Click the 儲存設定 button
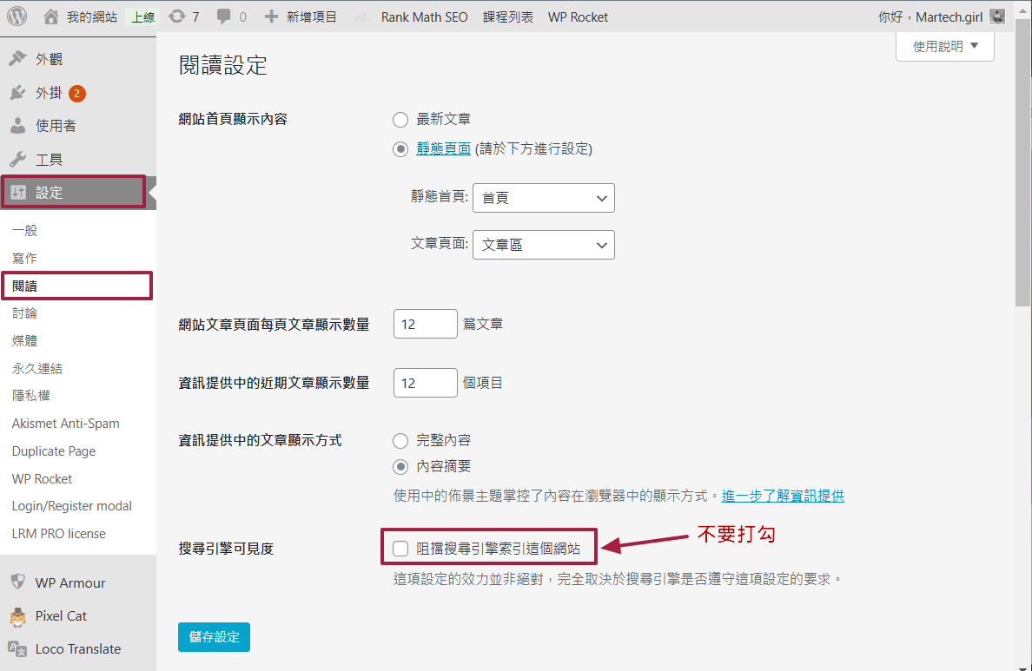Screen dimensions: 1032x671 point(214,637)
